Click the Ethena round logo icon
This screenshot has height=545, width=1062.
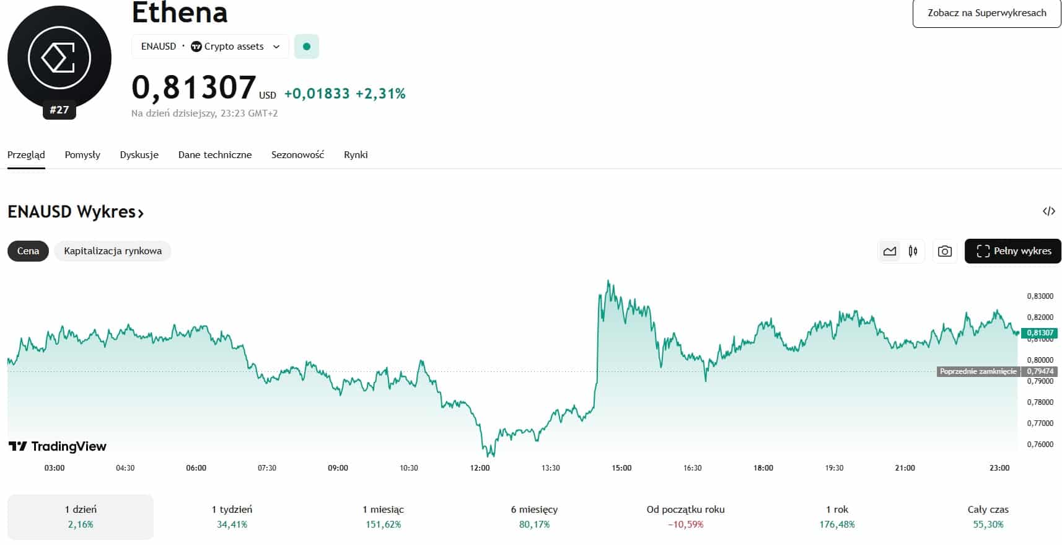tap(59, 58)
